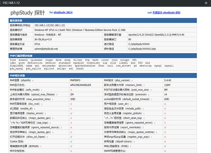Click the green check for PCRE

[x=165, y=146]
